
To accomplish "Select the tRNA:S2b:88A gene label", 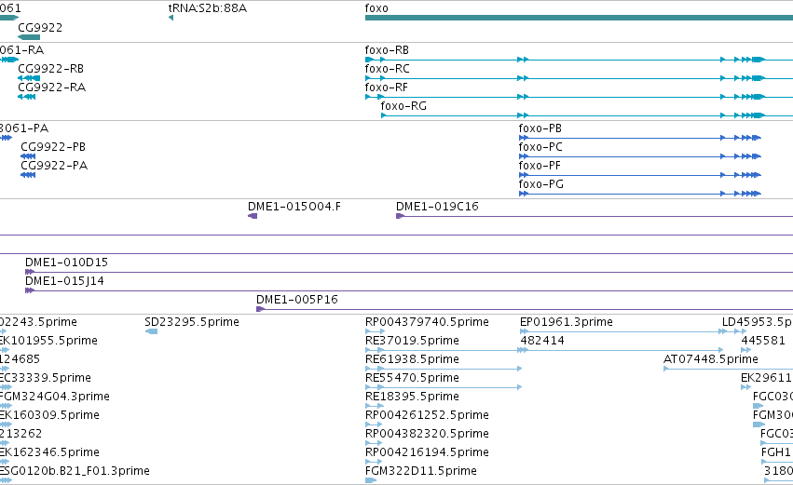I will coord(208,8).
